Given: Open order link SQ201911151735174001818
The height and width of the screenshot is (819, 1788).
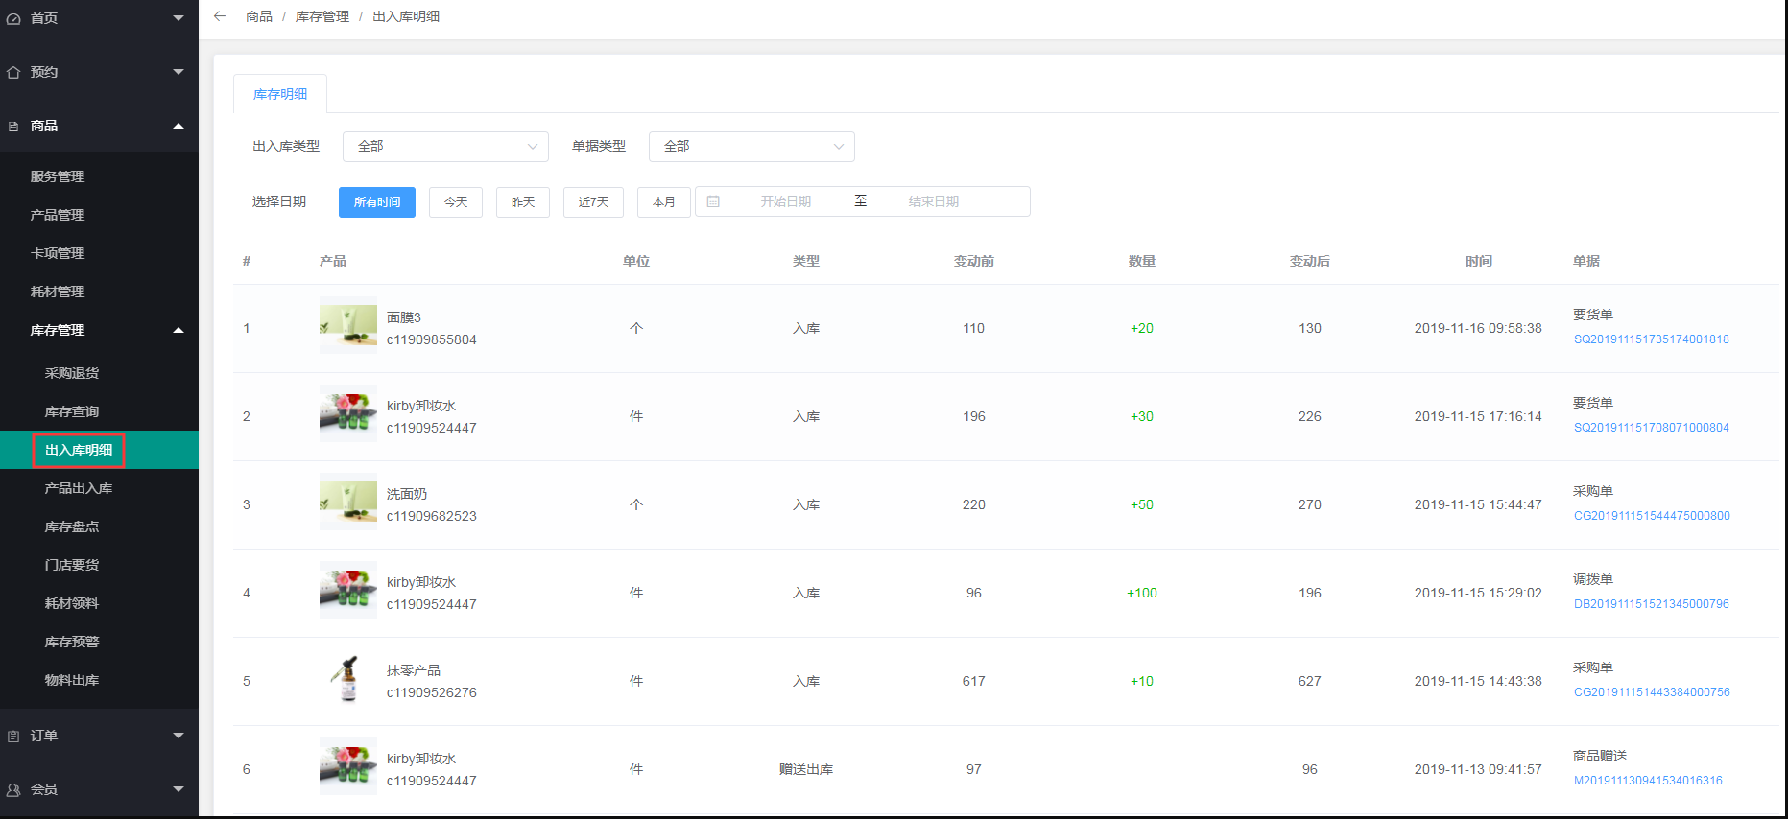Looking at the screenshot, I should (1652, 339).
